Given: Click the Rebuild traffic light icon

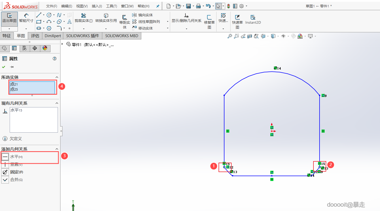Looking at the screenshot, I should coord(229,6).
